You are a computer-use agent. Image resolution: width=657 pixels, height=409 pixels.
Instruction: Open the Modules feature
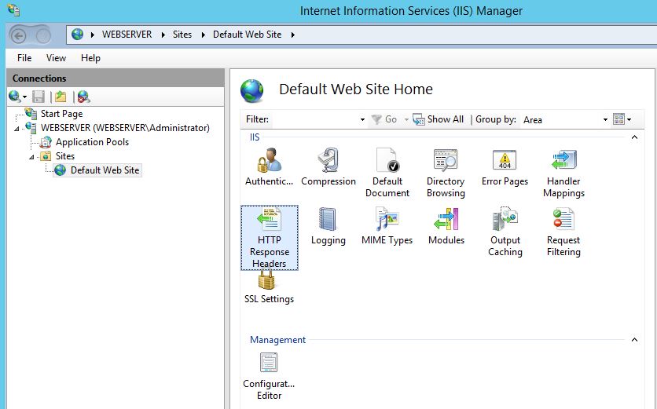(446, 226)
